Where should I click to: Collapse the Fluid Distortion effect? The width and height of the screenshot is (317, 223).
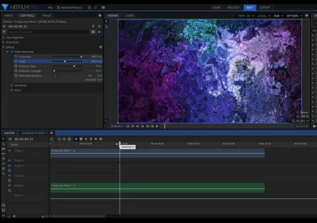point(7,52)
